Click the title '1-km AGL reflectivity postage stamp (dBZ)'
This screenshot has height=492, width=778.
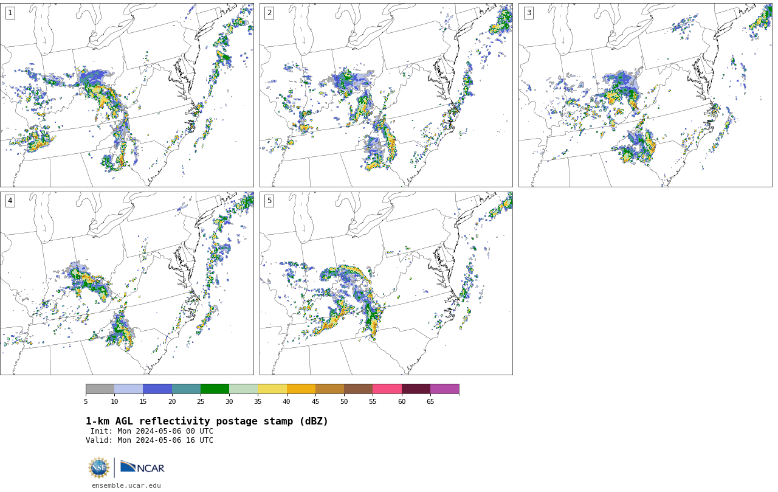[x=207, y=421]
